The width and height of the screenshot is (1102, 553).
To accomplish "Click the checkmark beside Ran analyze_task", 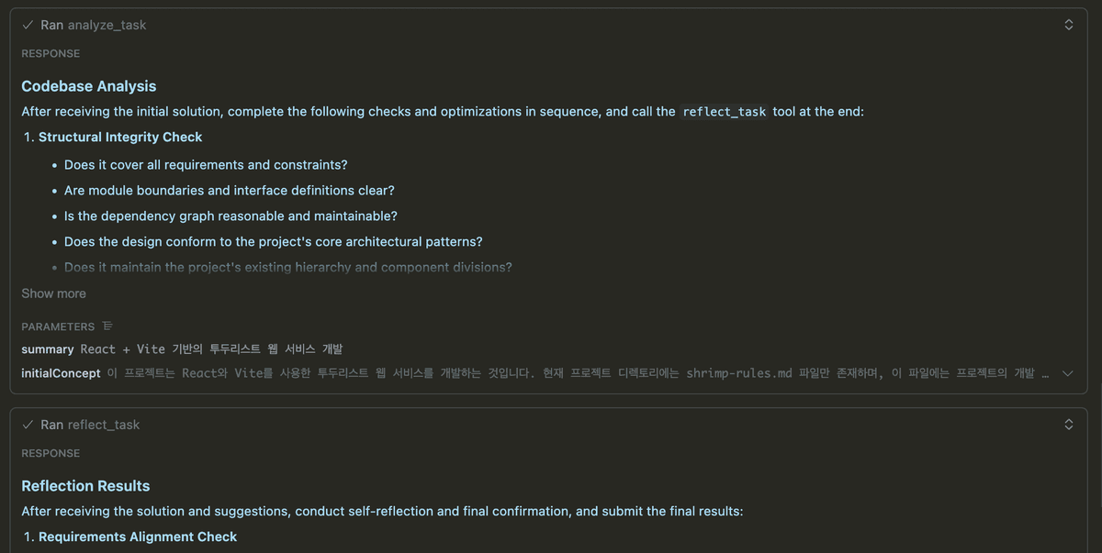I will (28, 25).
